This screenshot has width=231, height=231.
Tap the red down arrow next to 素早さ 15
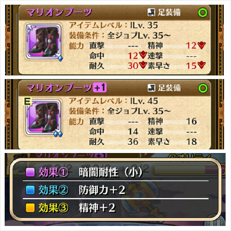click(202, 65)
